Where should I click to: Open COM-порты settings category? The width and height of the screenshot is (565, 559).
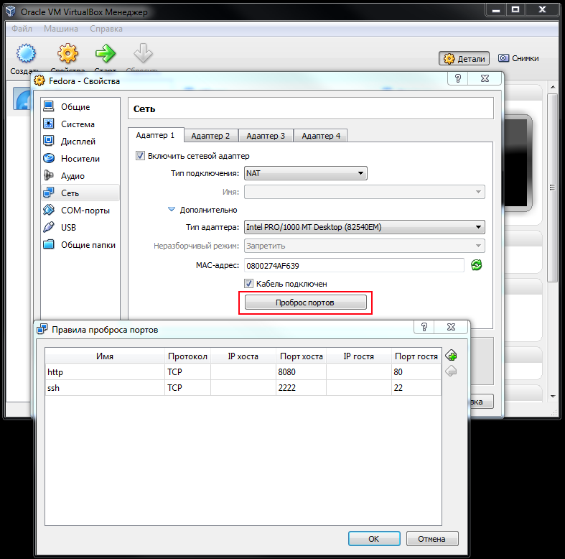point(80,211)
